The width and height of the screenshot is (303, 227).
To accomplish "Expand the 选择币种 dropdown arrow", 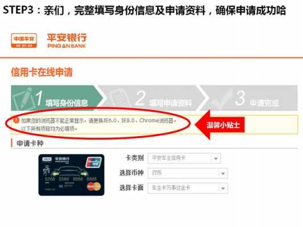I will click(223, 174).
